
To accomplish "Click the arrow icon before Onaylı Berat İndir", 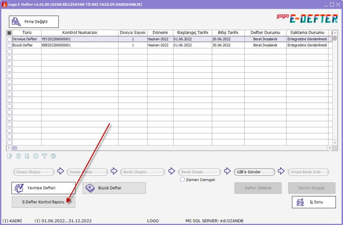I will [281, 171].
